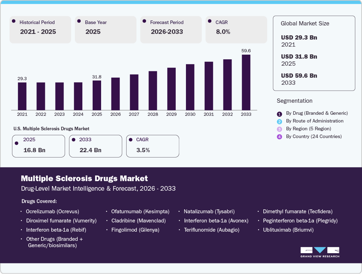
Task: Click Fingolimod (Gilenya) entry
Action: [135, 230]
